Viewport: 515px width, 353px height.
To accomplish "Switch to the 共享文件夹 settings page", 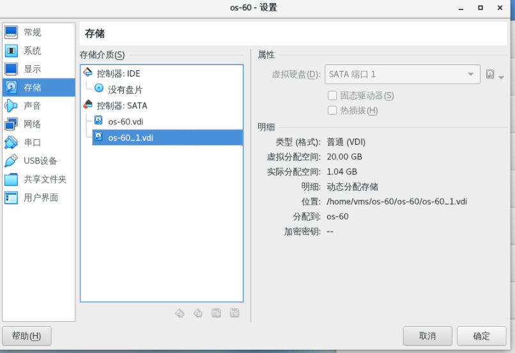I will click(x=45, y=179).
